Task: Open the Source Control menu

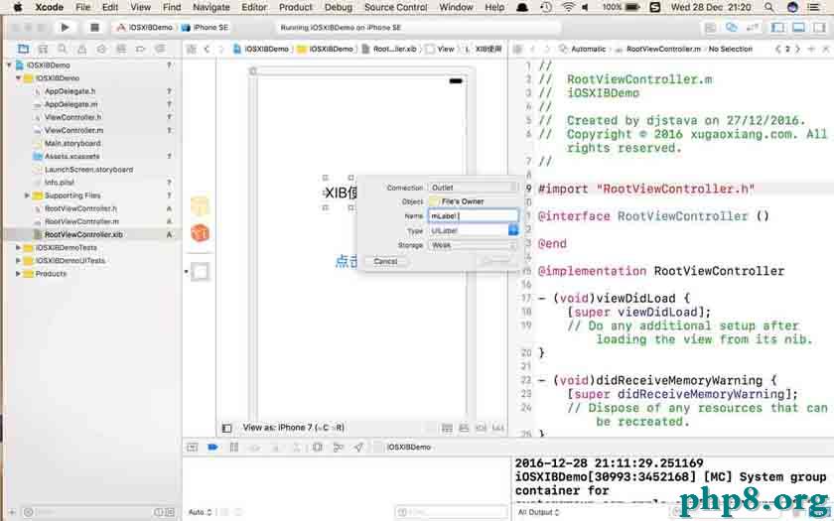Action: click(395, 7)
